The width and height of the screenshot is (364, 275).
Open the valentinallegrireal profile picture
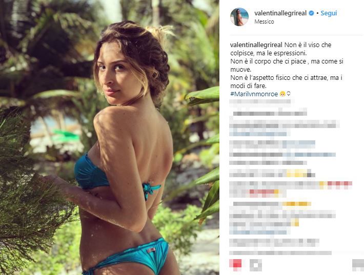[x=239, y=17]
